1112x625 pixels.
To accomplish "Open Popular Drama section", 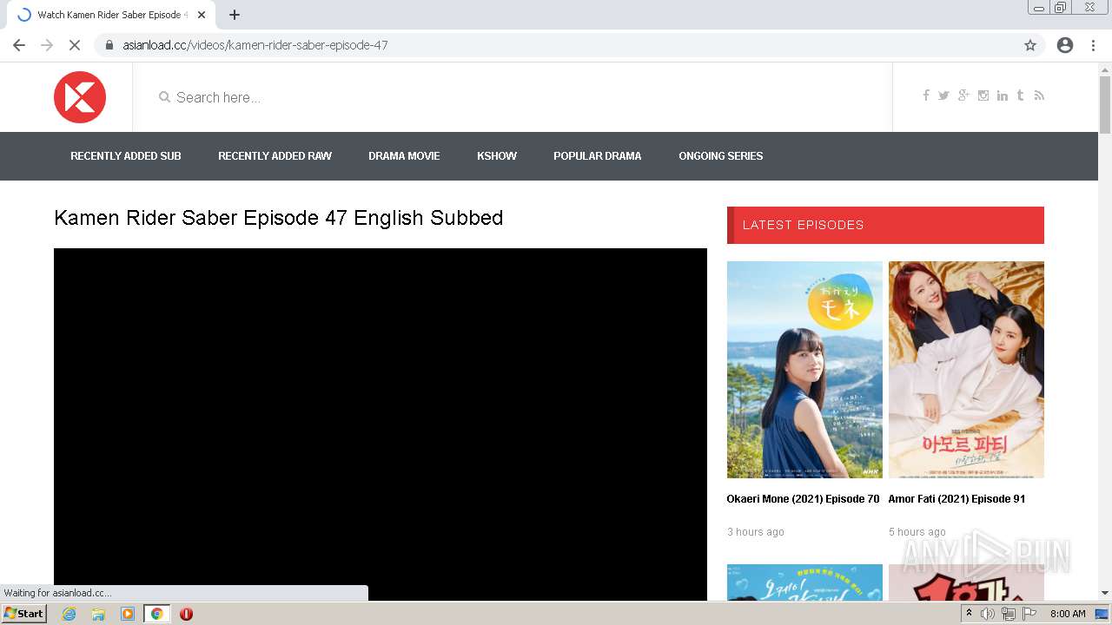I will (x=598, y=156).
